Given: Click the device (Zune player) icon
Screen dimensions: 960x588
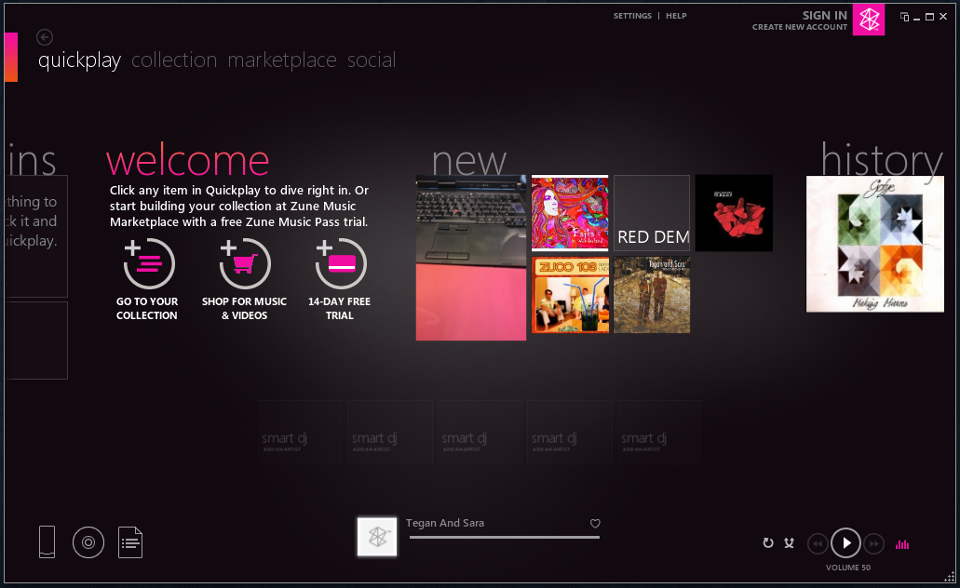Looking at the screenshot, I should pyautogui.click(x=47, y=541).
